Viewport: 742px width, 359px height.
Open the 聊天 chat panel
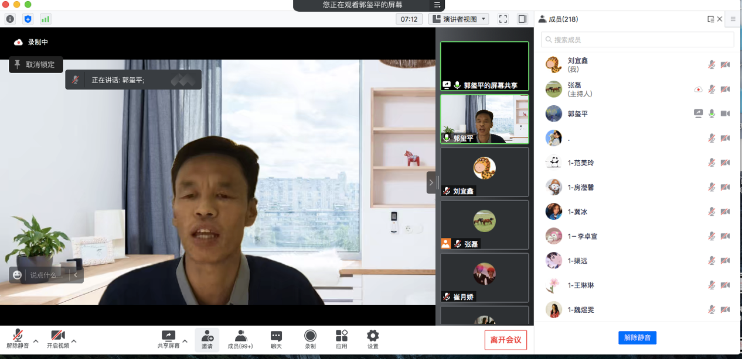(276, 339)
